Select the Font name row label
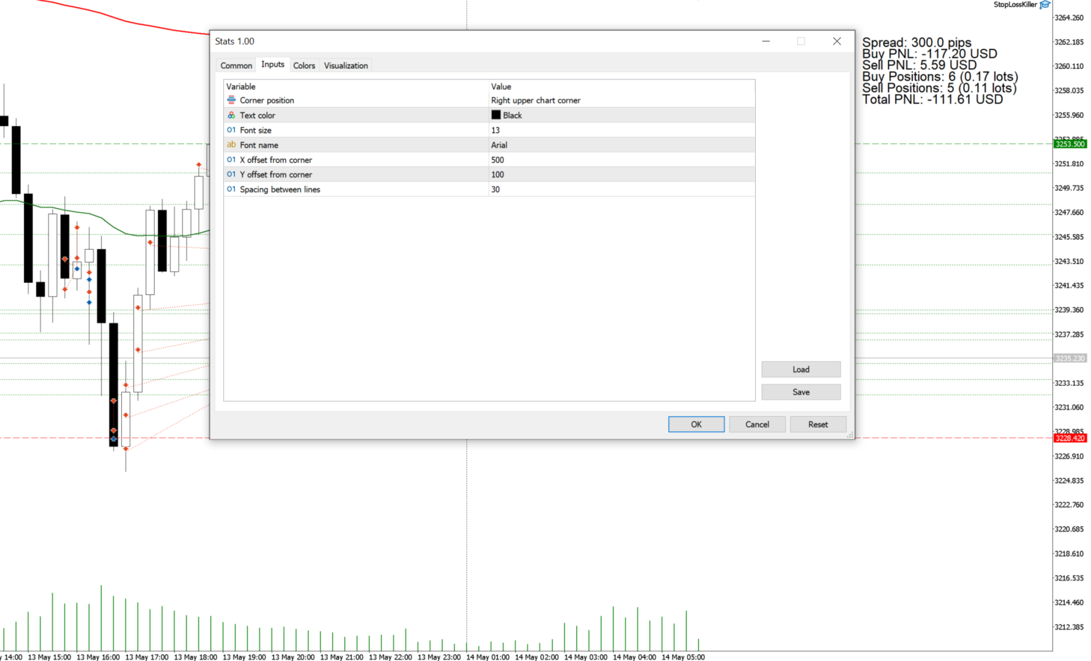1091x661 pixels. point(259,145)
